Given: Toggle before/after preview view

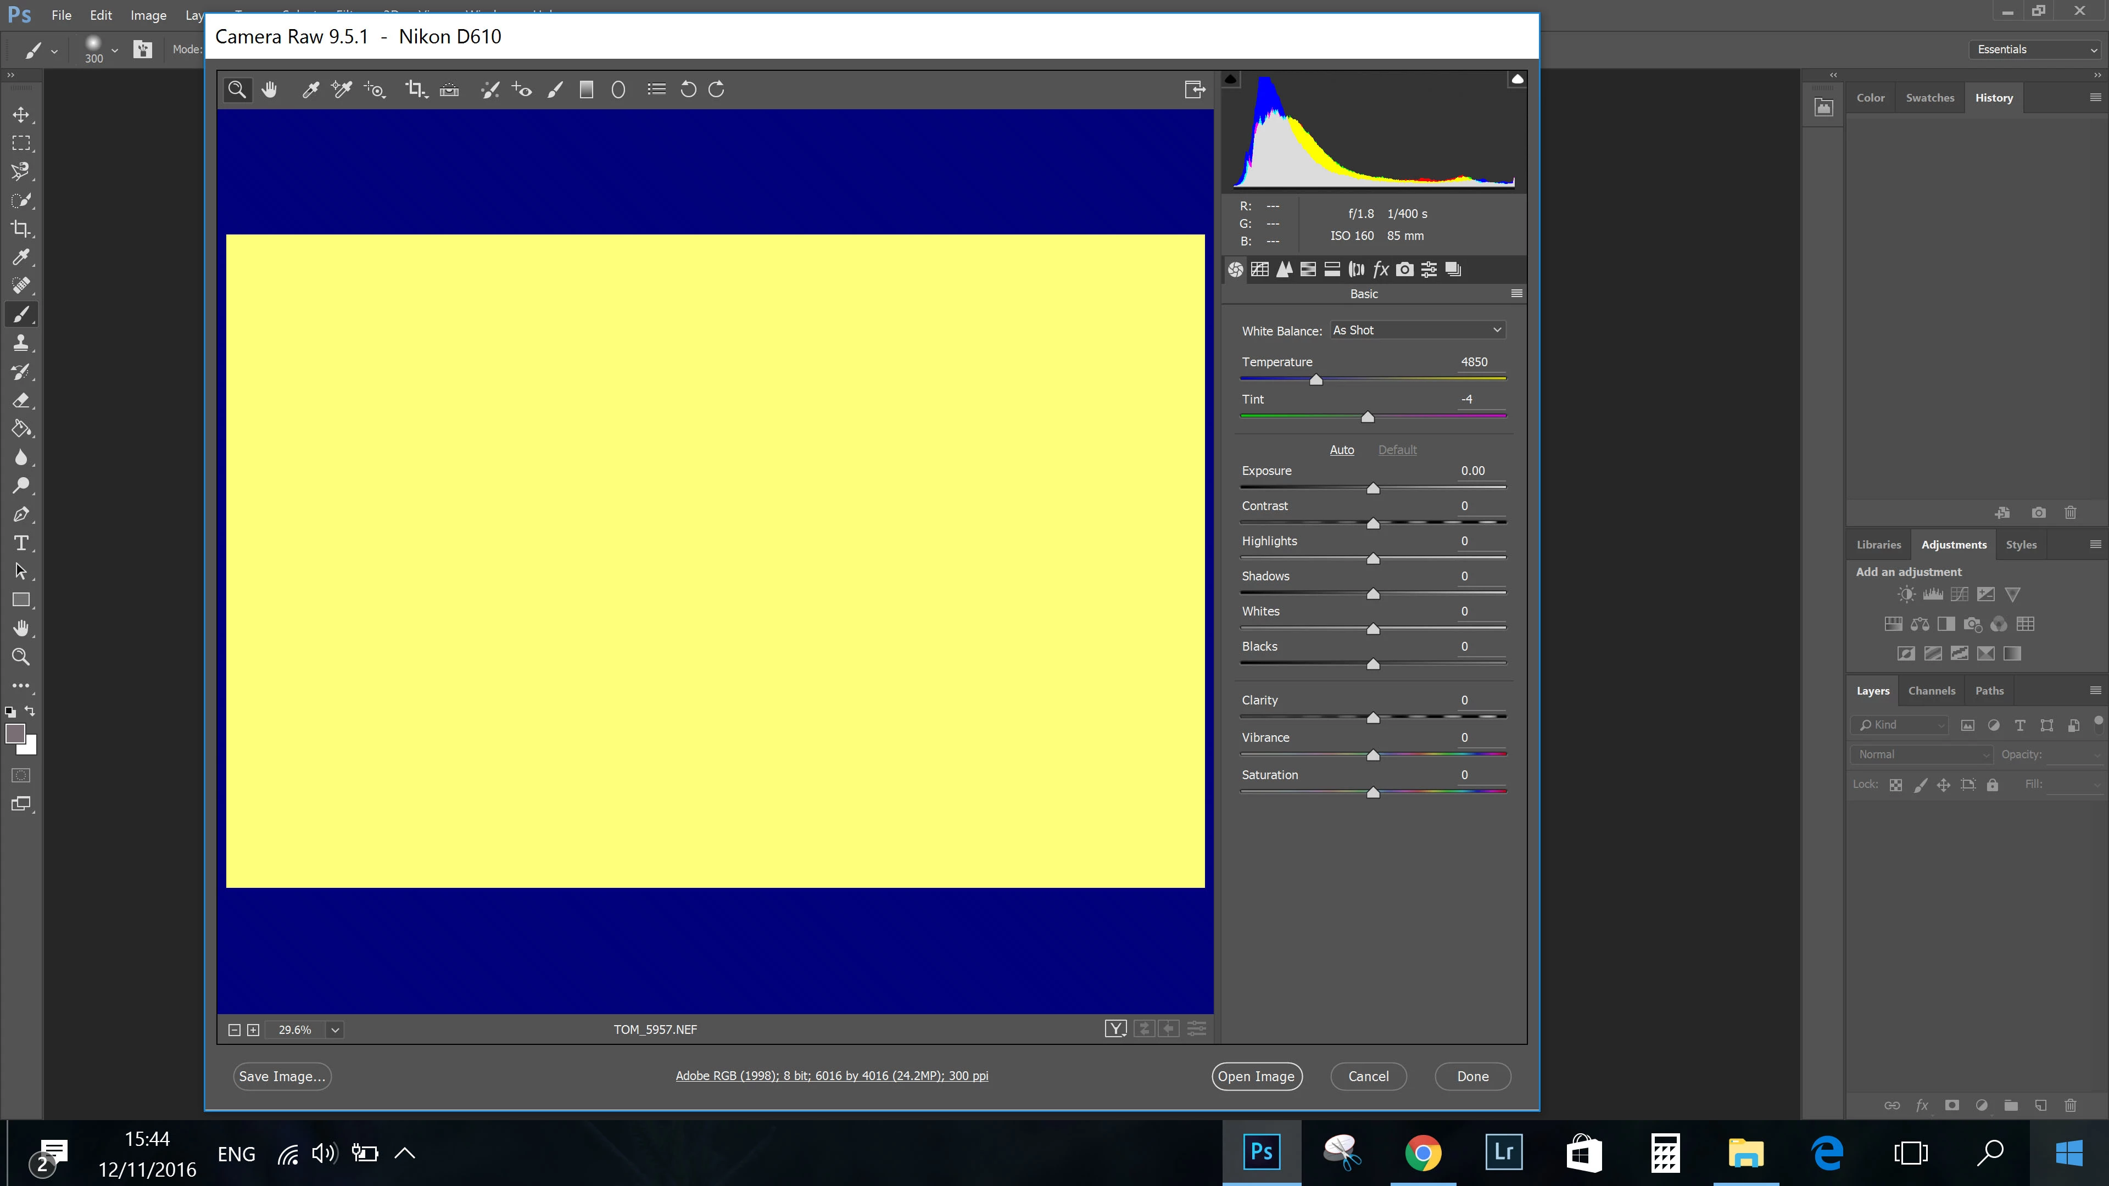Looking at the screenshot, I should [1115, 1029].
